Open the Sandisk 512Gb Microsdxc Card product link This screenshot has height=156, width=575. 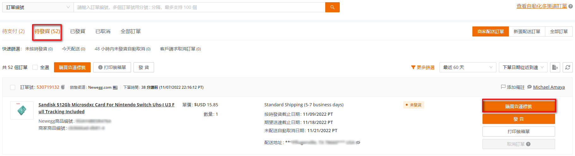coord(106,108)
